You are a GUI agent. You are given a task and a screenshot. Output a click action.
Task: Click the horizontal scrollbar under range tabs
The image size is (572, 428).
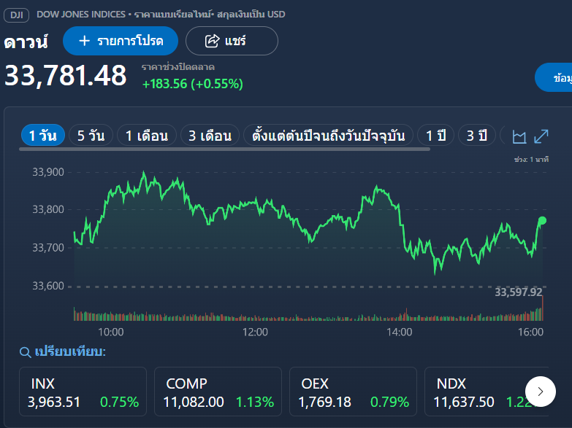pyautogui.click(x=225, y=149)
